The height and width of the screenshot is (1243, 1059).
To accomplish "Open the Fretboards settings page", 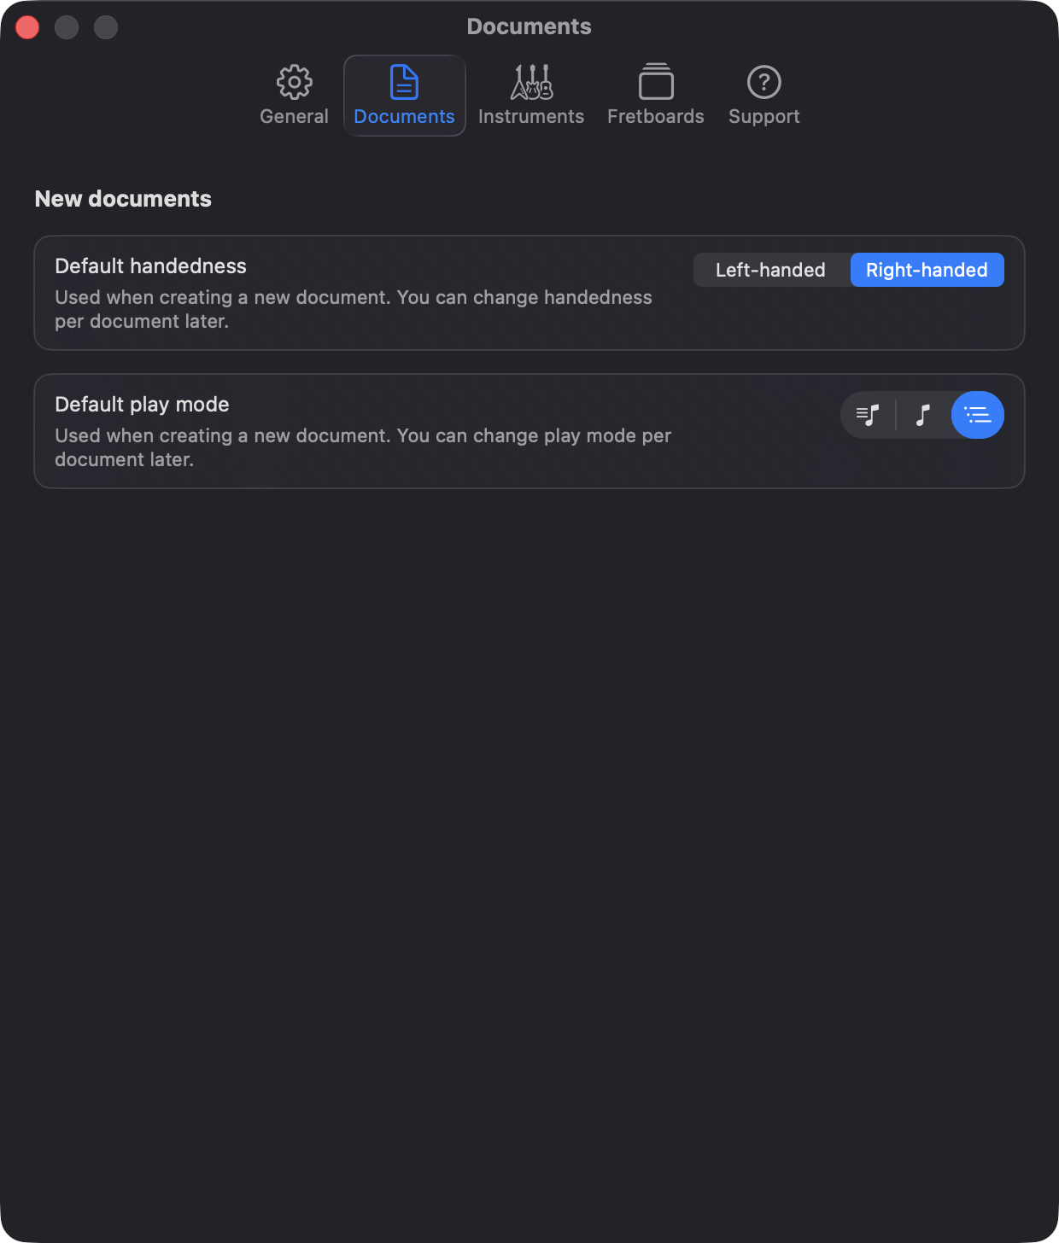I will click(x=655, y=94).
